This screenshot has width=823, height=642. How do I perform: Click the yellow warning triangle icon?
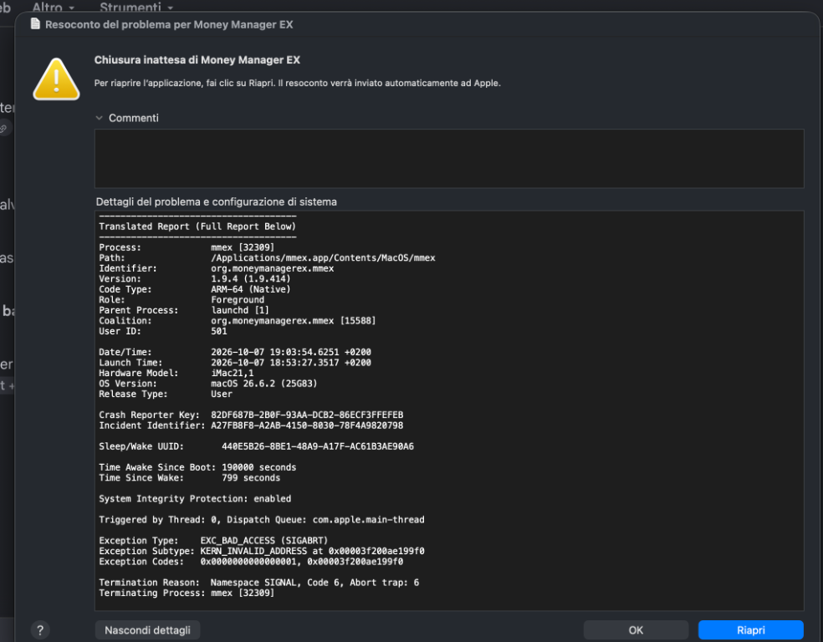click(56, 79)
